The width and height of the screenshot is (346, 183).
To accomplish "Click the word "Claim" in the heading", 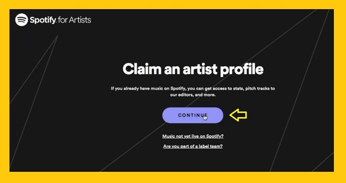I will (x=140, y=69).
